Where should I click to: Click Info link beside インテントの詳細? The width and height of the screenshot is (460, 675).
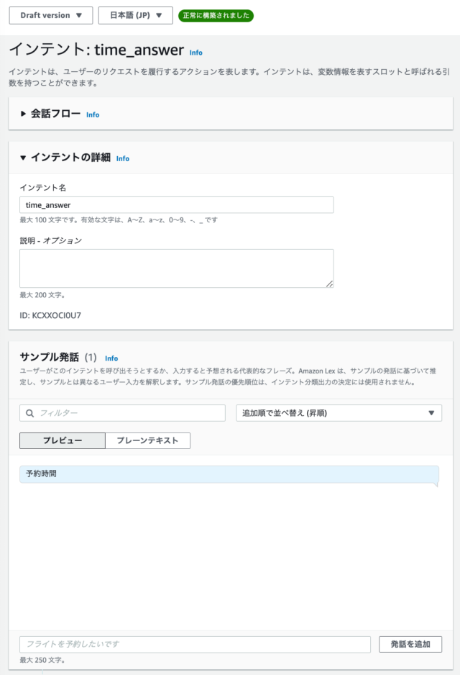(x=123, y=159)
